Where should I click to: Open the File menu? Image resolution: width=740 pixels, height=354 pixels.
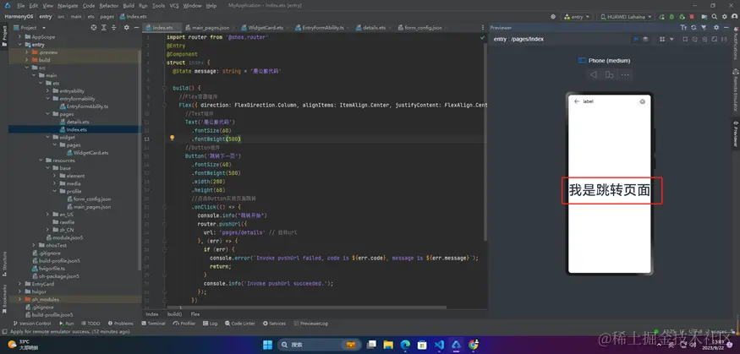click(21, 6)
